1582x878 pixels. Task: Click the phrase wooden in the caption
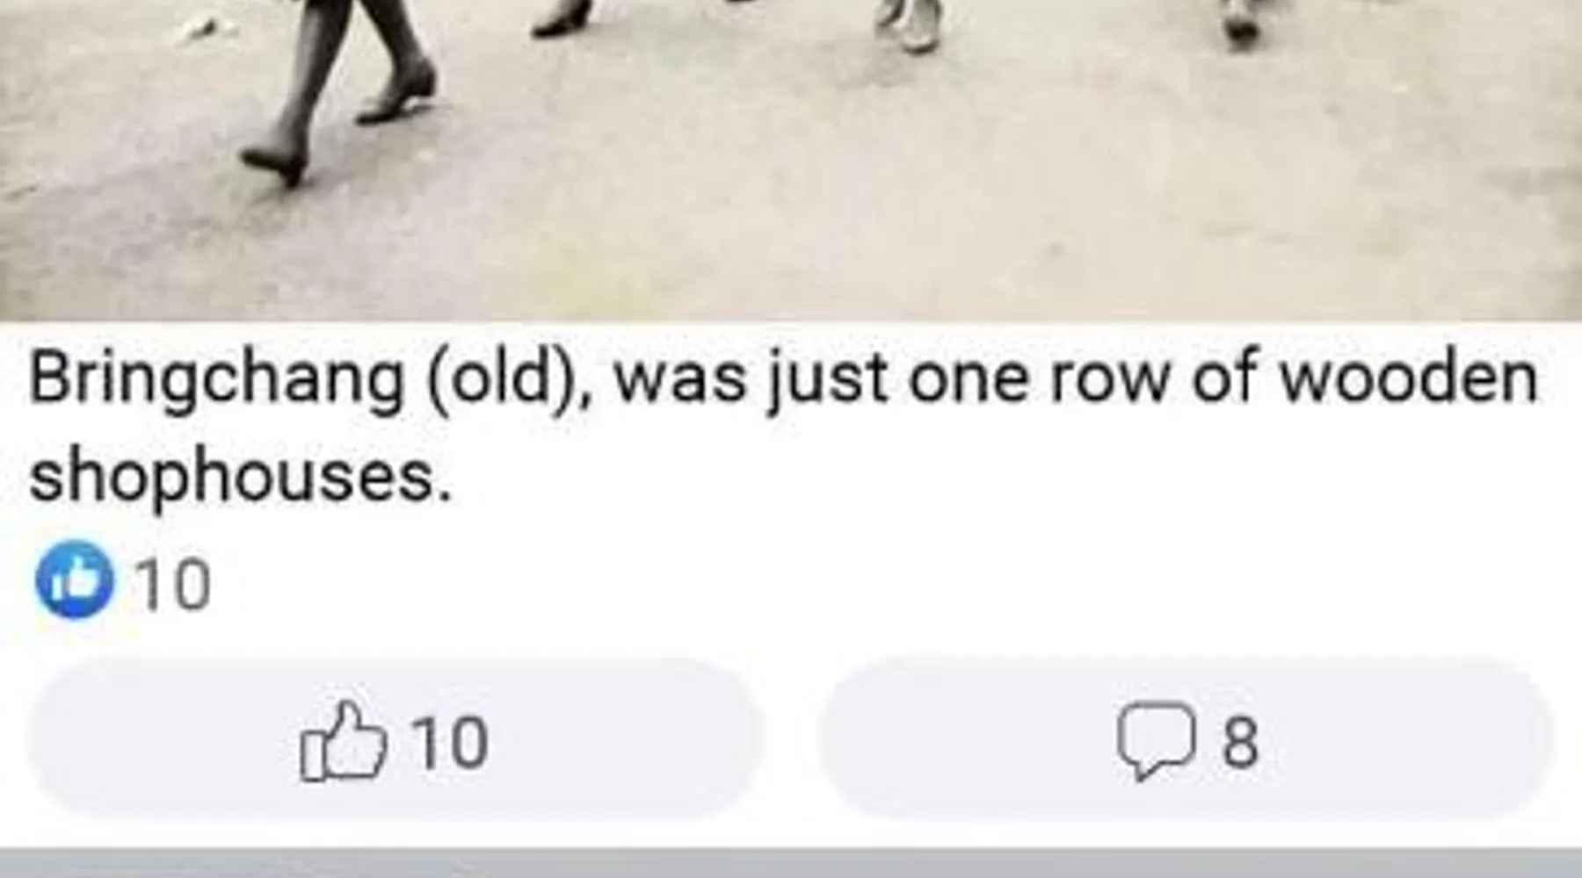tap(1406, 379)
